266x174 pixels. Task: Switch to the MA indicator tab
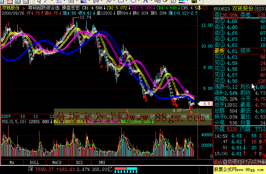(12, 162)
